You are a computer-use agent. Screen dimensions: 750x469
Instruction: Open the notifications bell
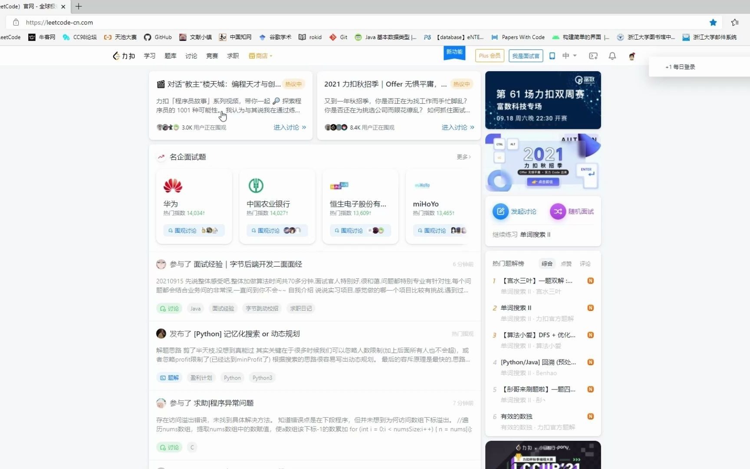[x=612, y=56]
